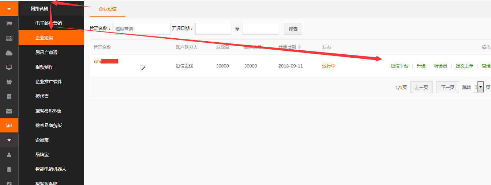Collapse the top orange sidebar arrow
Screen dimensions: 491x185
(9, 8)
